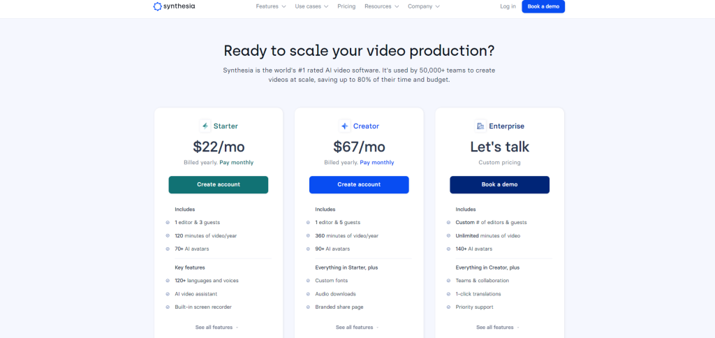This screenshot has height=338, width=715.
Task: Click check icon beside Branded share page
Action: [308, 307]
